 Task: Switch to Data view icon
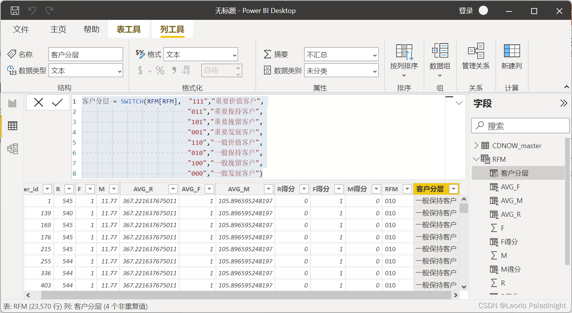13,126
